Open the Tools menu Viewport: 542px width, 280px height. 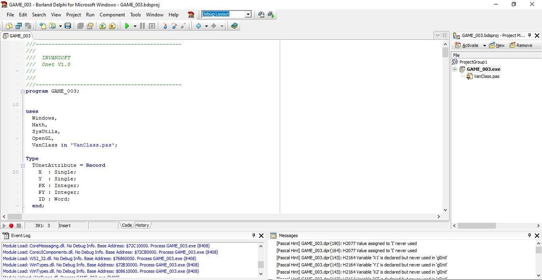point(135,14)
